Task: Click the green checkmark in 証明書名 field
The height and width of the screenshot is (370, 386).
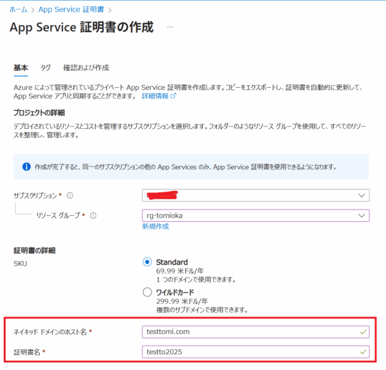Action: (363, 352)
